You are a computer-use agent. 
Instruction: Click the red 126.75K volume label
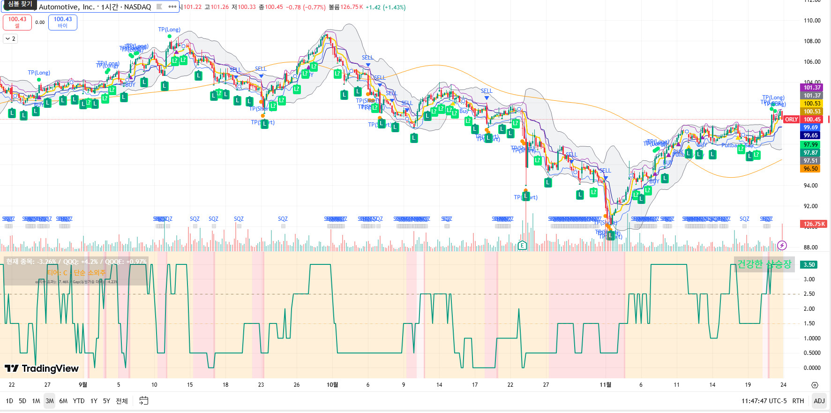[813, 224]
